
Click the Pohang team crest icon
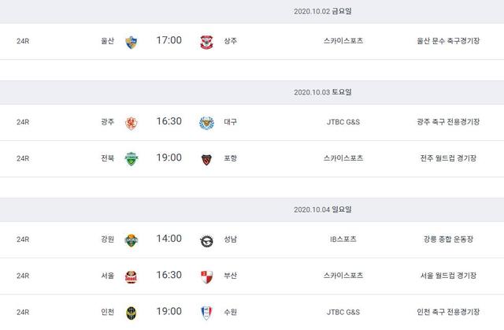(207, 158)
